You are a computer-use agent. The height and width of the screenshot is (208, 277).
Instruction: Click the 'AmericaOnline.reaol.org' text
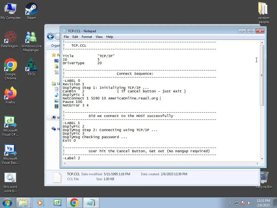133,98
